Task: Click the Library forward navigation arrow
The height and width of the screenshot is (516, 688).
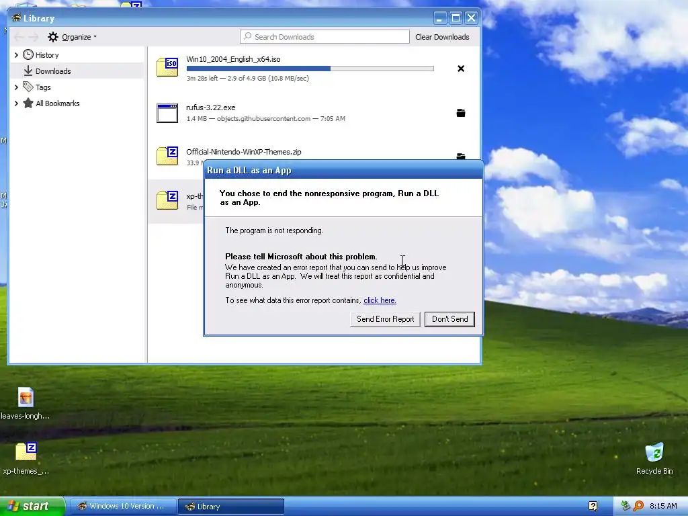Action: pos(34,37)
